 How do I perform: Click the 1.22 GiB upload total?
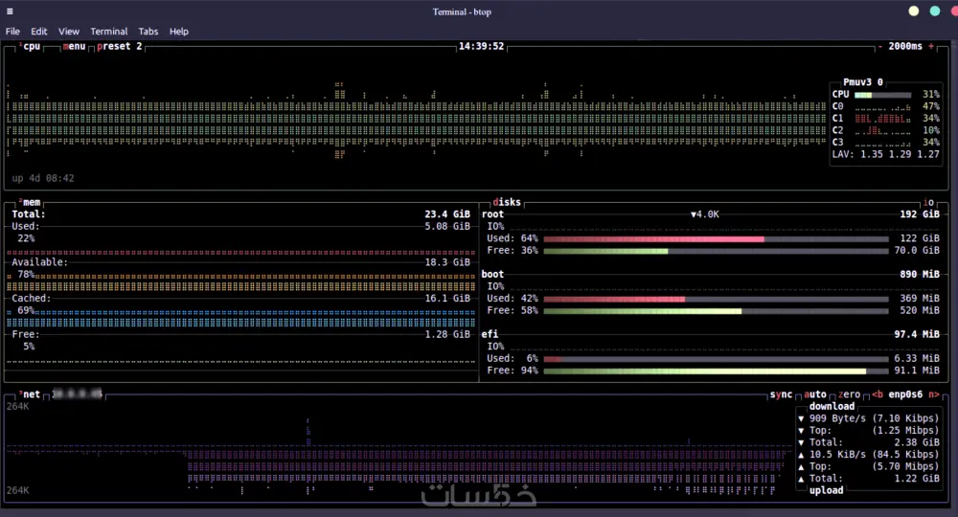coord(917,479)
